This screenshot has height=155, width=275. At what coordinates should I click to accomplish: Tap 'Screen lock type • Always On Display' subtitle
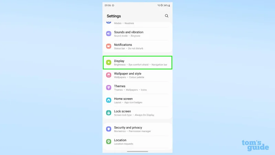pyautogui.click(x=134, y=115)
